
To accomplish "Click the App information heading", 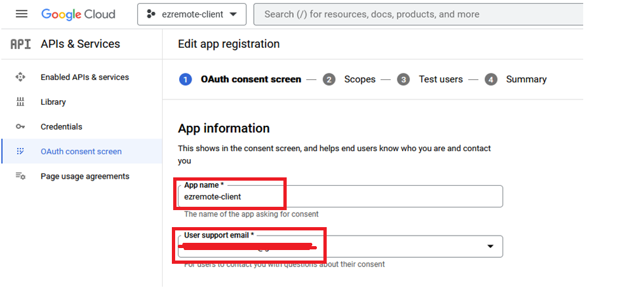I will point(224,128).
